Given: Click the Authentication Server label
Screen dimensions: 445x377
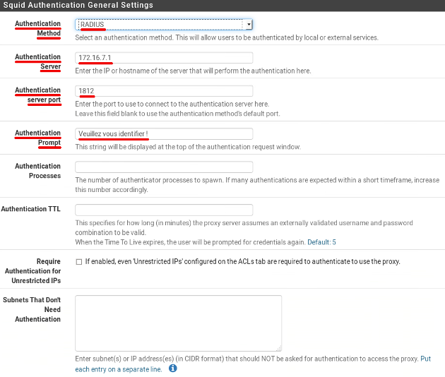Looking at the screenshot, I should pos(37,61).
